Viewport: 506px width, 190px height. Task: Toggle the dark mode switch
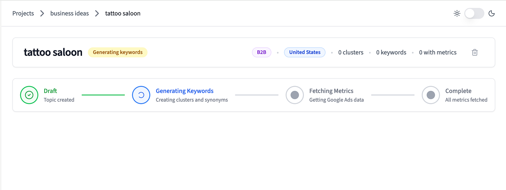[474, 13]
